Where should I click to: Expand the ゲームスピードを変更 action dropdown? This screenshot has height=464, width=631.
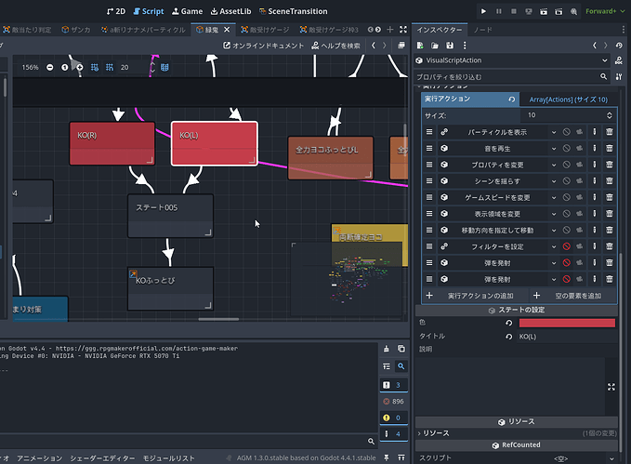point(554,197)
